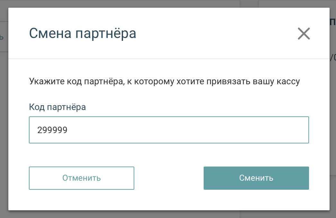Confirm partner change with "Сменить" button
Viewport: 336px width, 218px height.
[256, 178]
